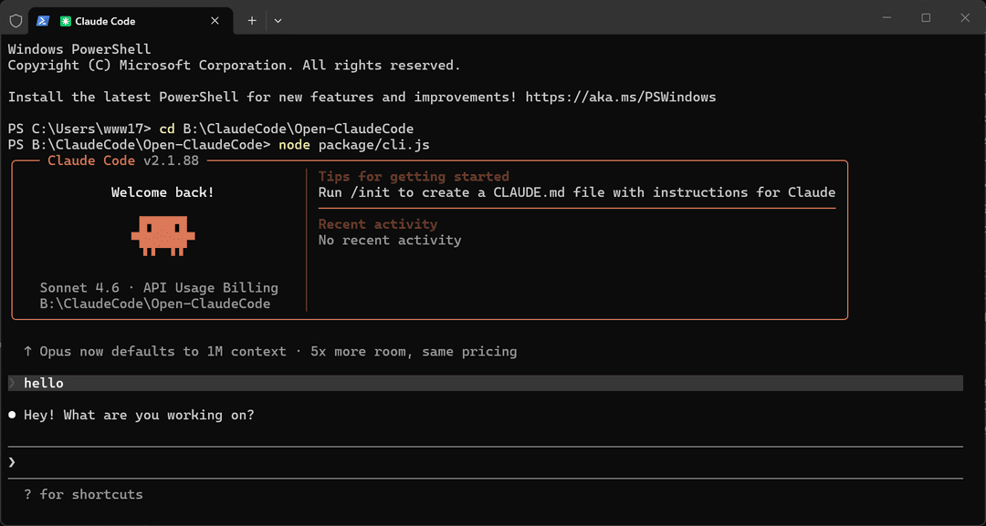Open a new terminal tab with plus

[252, 21]
